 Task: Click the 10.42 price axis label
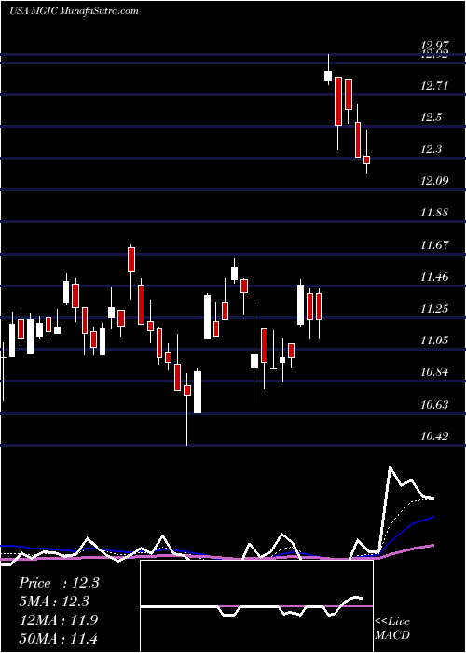click(435, 436)
